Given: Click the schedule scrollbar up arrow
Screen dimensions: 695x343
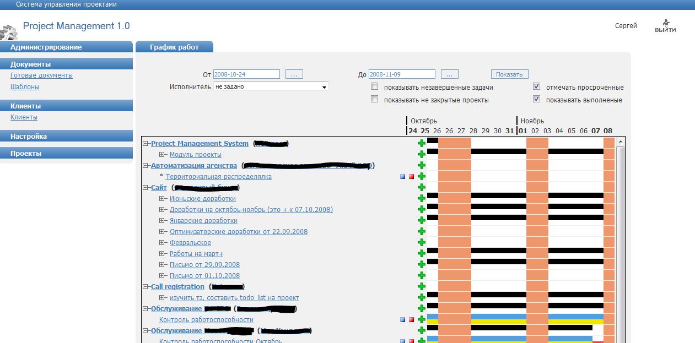Looking at the screenshot, I should (621, 141).
